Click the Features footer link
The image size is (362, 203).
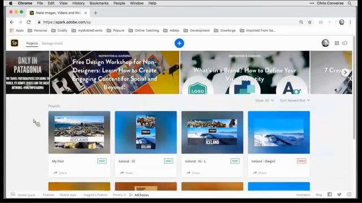pyautogui.click(x=49, y=195)
